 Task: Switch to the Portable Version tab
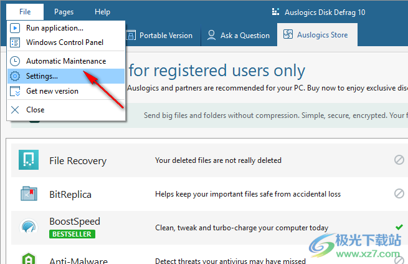pyautogui.click(x=163, y=35)
